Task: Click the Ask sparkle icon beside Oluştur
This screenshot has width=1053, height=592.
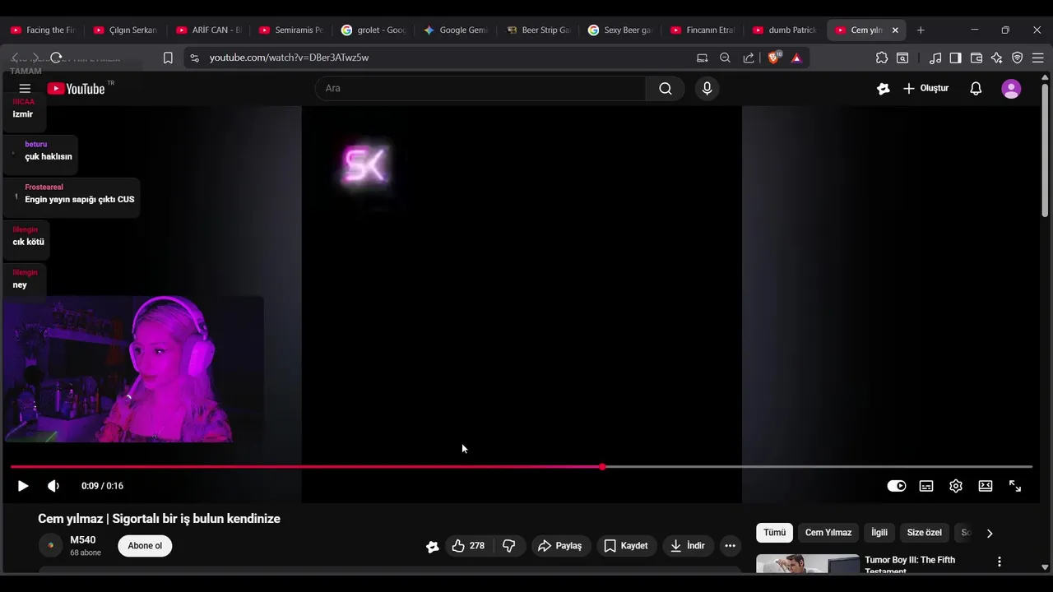Action: (884, 89)
